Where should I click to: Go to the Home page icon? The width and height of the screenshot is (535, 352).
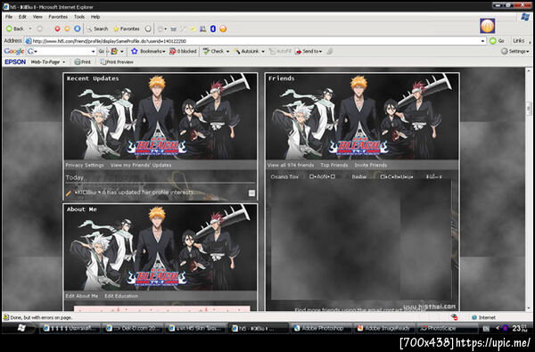point(78,29)
